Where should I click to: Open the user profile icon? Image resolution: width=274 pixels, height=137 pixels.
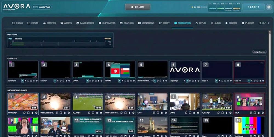pyautogui.click(x=269, y=7)
